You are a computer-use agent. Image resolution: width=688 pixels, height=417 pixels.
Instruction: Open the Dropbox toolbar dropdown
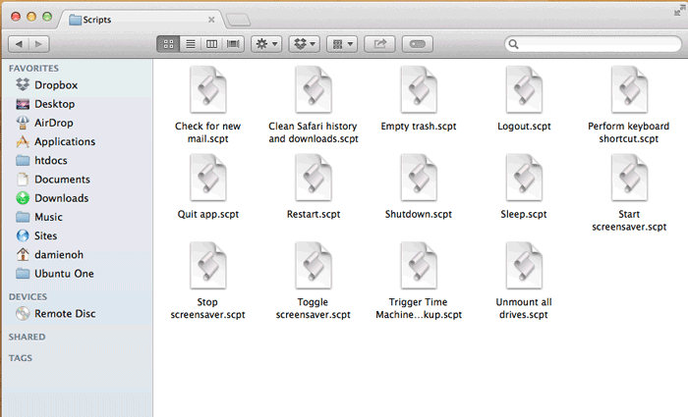[304, 44]
